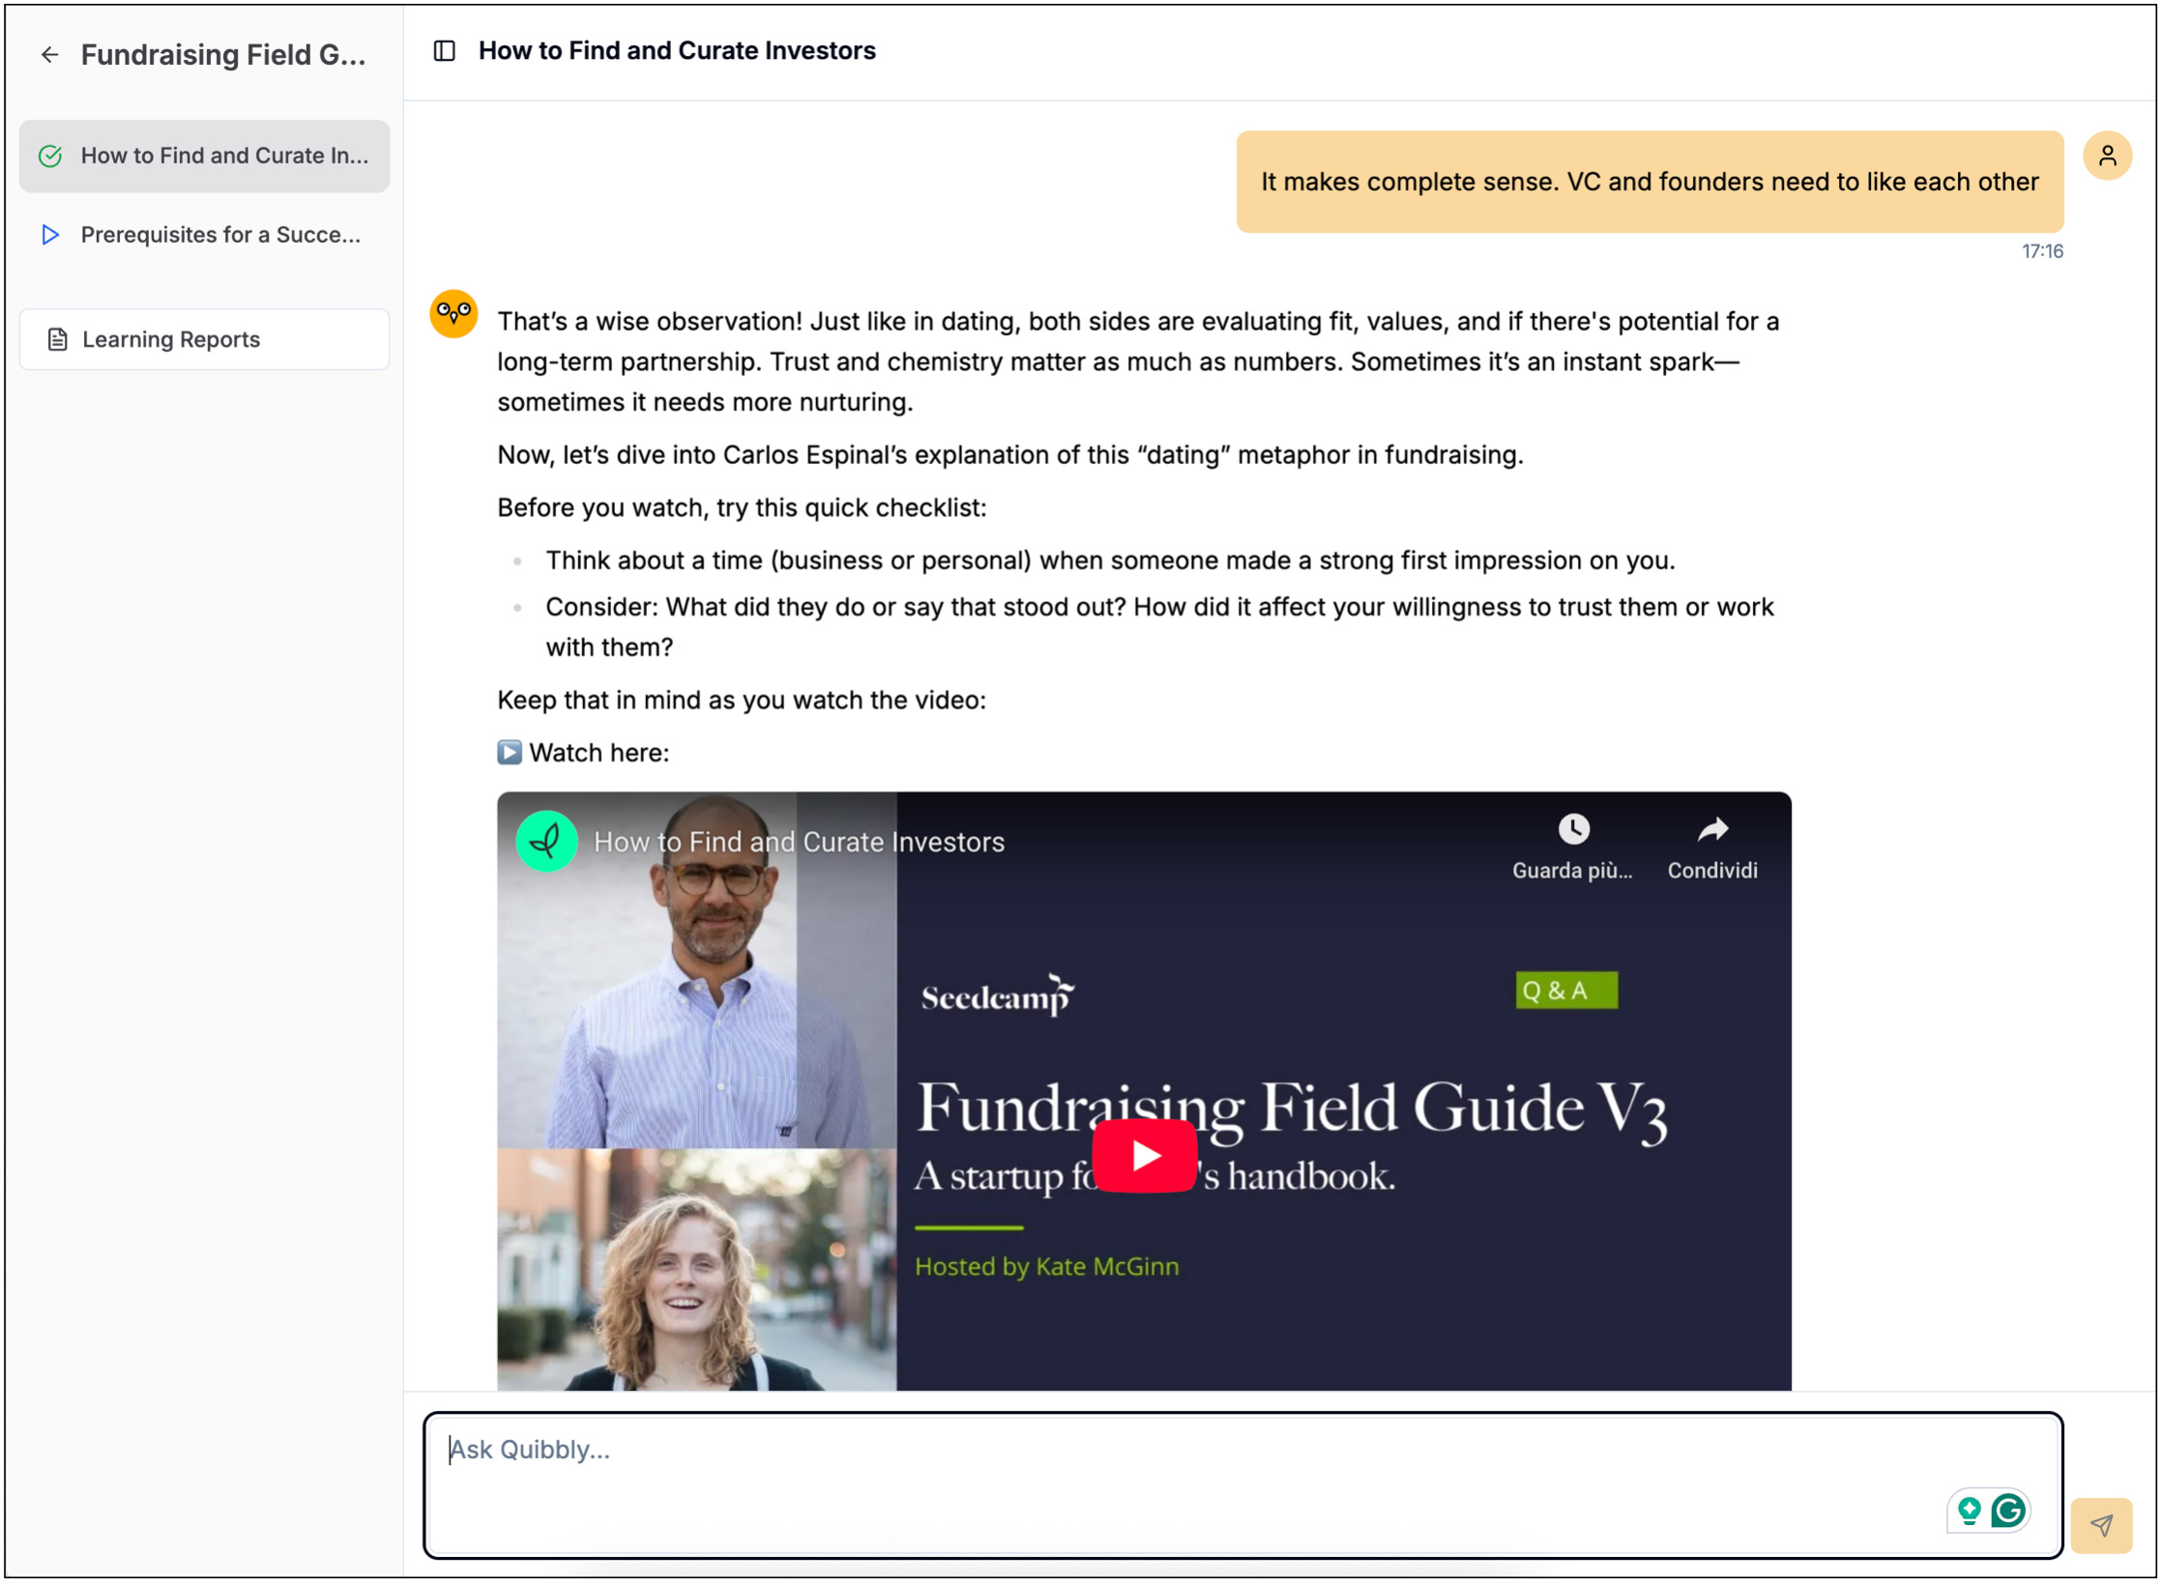The width and height of the screenshot is (2162, 1583).
Task: Click the Fundraising Field Guide course title
Action: 223,55
